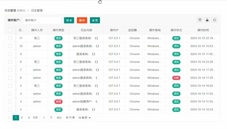Click the 2024-10-15 22:18 time cell
This screenshot has height=129, width=227.
[203, 38]
